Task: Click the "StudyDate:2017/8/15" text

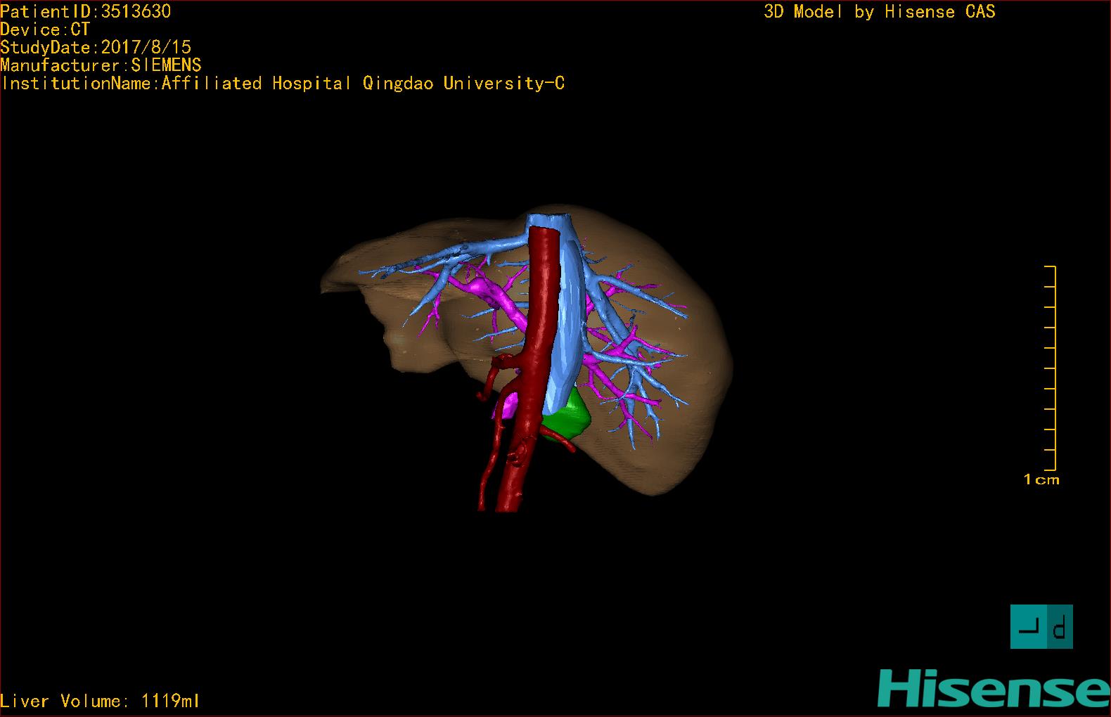Action: pyautogui.click(x=96, y=47)
